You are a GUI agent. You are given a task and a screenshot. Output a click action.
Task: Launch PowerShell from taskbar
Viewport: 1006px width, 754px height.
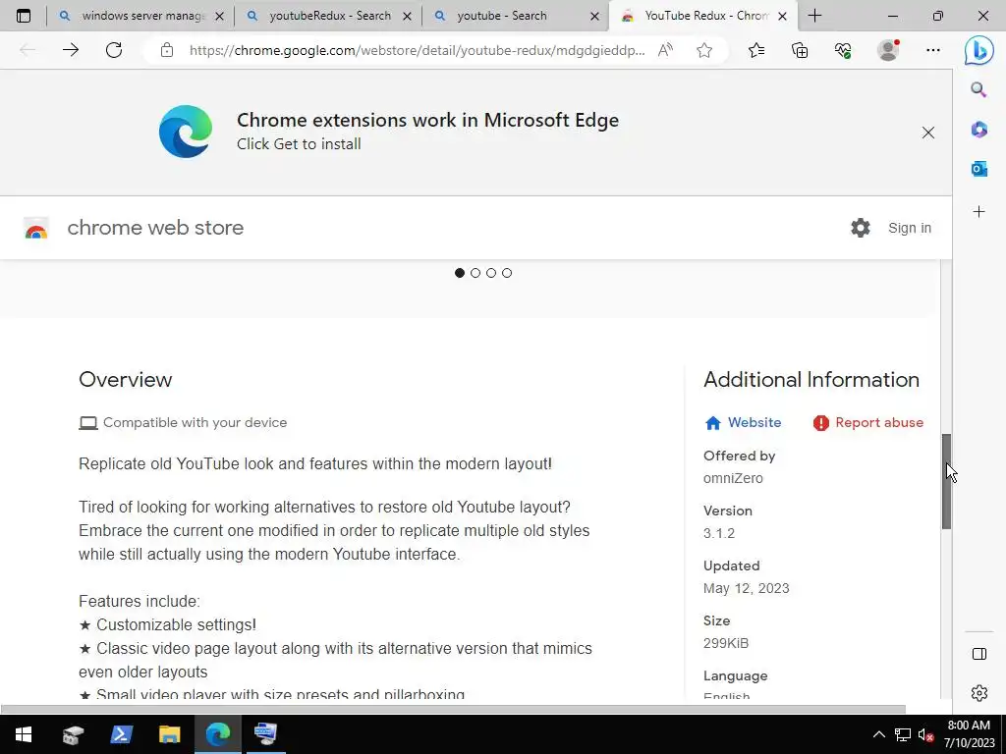[121, 734]
